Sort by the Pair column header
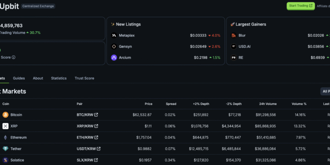 point(80,104)
